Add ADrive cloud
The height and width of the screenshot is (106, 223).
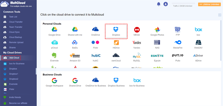(198, 57)
